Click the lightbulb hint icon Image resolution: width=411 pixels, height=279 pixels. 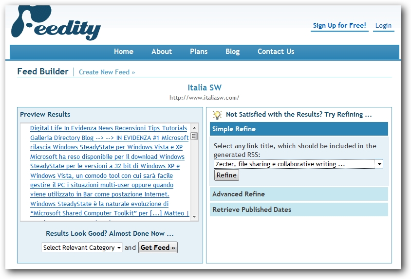(x=217, y=115)
